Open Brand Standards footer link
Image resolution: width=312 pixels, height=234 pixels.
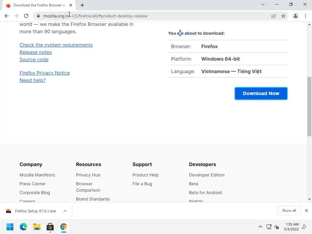click(x=93, y=199)
